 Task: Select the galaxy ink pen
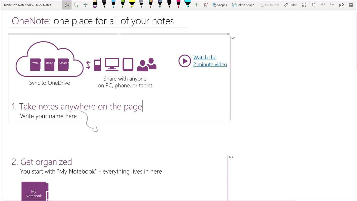pyautogui.click(x=160, y=4)
